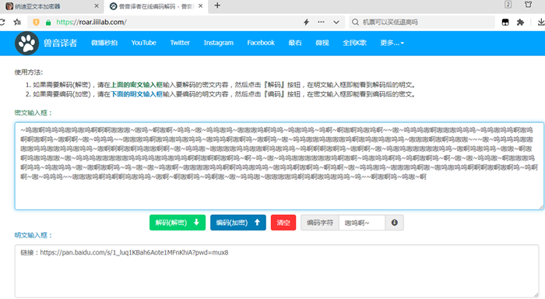Expand the address bar dropdown chevron
This screenshot has width=545, height=299.
point(336,23)
